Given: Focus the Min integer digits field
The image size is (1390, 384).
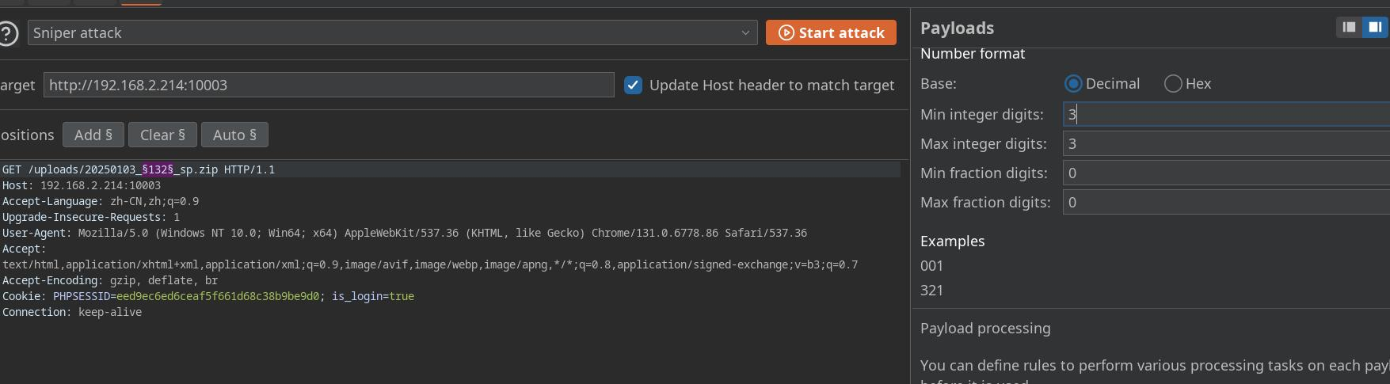Looking at the screenshot, I should click(1225, 114).
